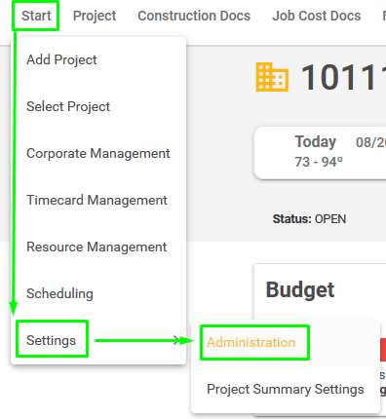
Task: Click the Budget panel heading
Action: [x=300, y=289]
